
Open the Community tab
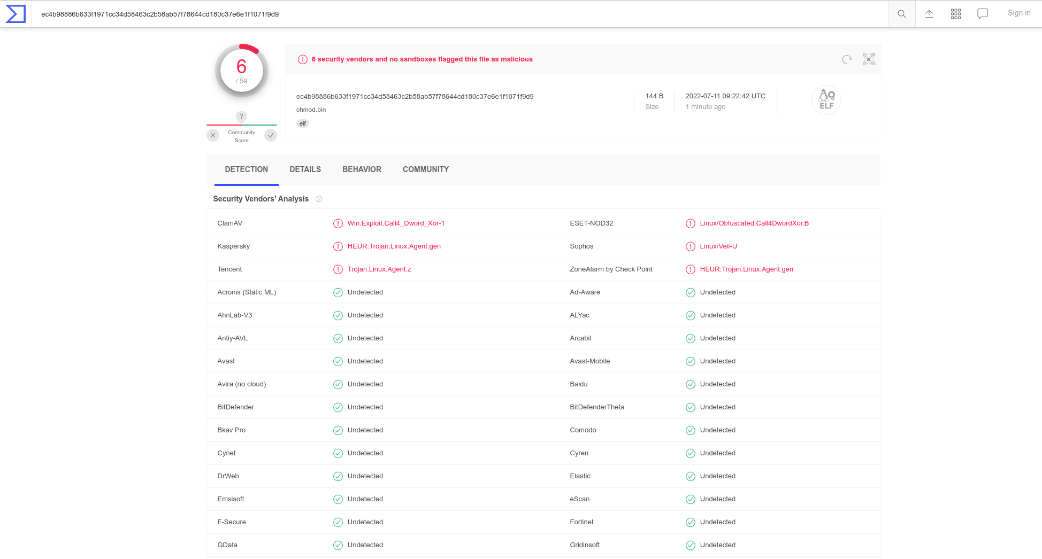426,169
